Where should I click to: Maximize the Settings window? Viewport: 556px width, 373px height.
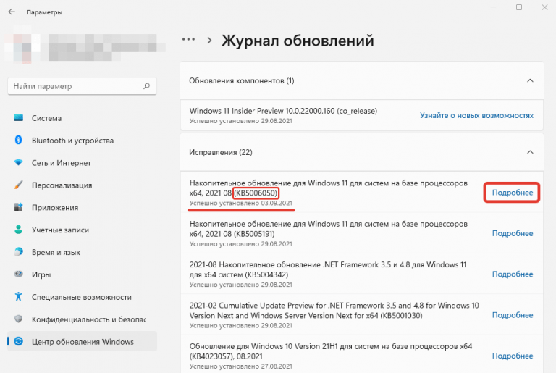(x=519, y=7)
